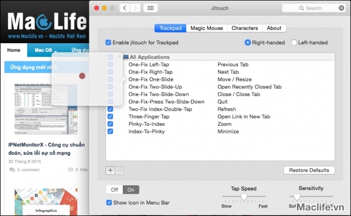This screenshot has width=351, height=216.
Task: Uncheck Show Icon in Menu Bar
Action: 109,202
